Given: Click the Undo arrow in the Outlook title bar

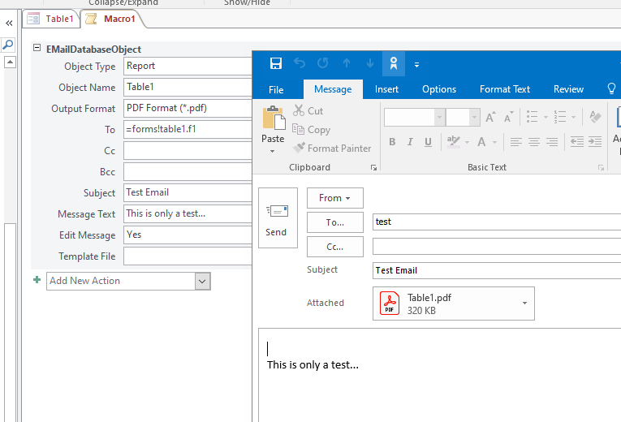Looking at the screenshot, I should click(x=300, y=63).
